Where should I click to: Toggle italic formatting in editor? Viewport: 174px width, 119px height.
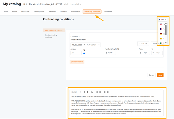click(x=88, y=92)
